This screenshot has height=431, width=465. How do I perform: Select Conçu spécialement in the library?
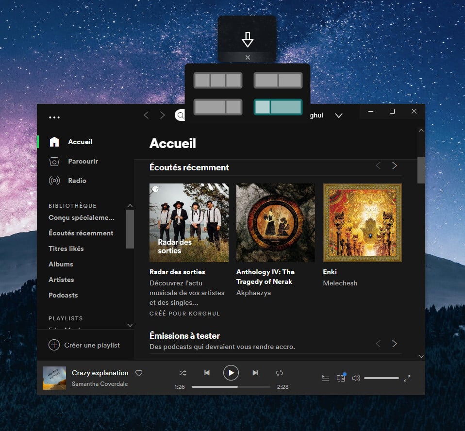click(81, 218)
